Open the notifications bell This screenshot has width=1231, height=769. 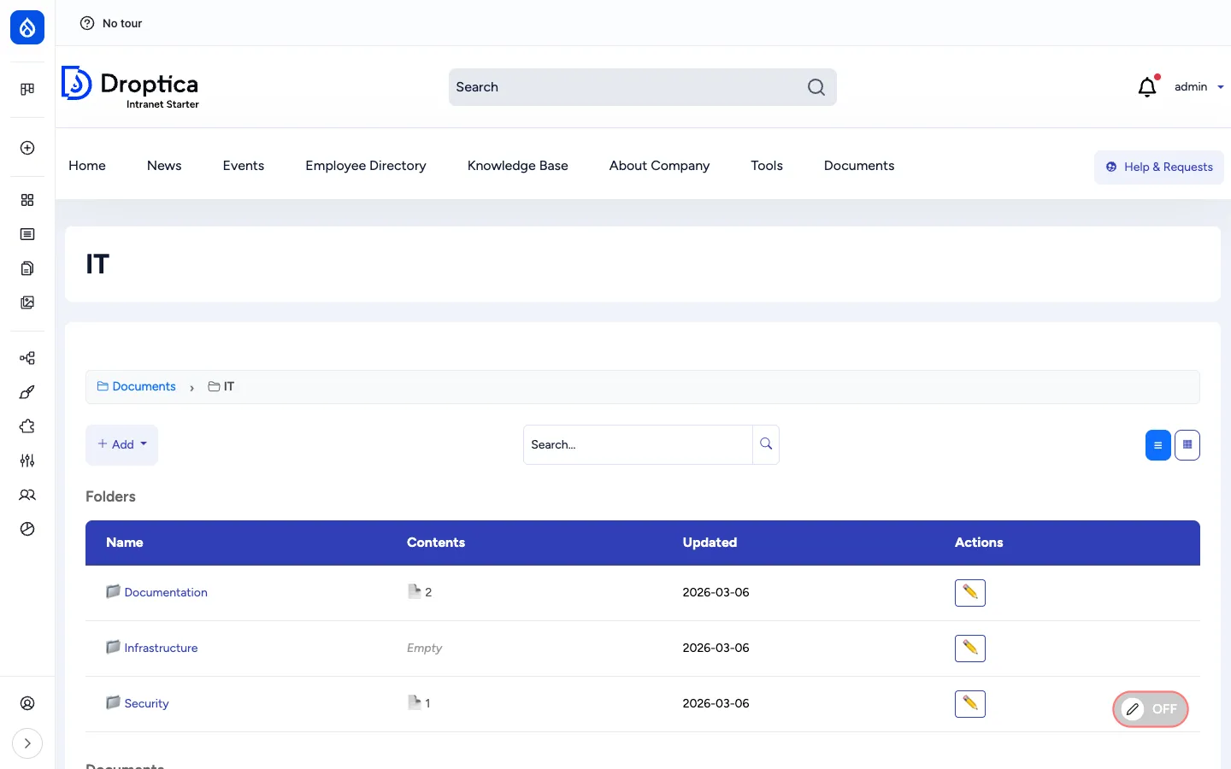click(1148, 86)
